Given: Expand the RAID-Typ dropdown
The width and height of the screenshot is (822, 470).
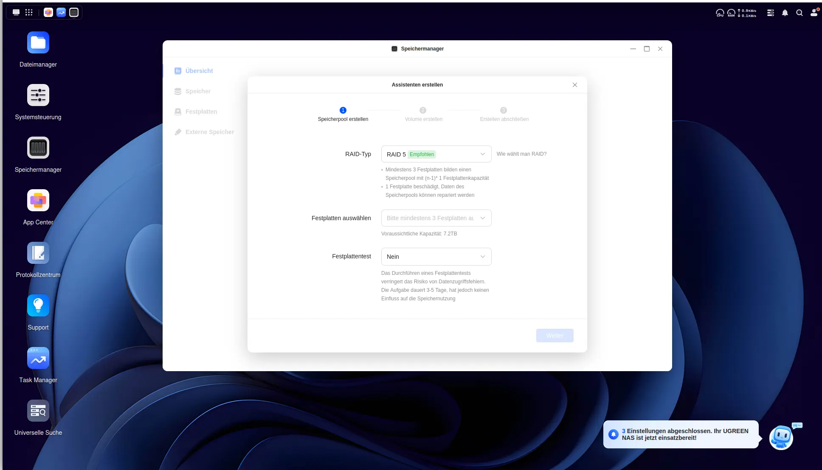Looking at the screenshot, I should tap(436, 154).
